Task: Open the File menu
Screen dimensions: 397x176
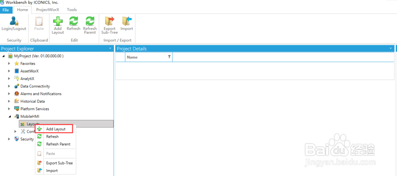Action: pyautogui.click(x=6, y=10)
